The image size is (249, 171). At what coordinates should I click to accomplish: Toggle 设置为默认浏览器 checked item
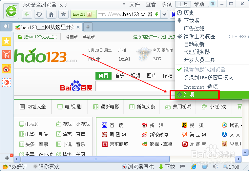point(212,69)
